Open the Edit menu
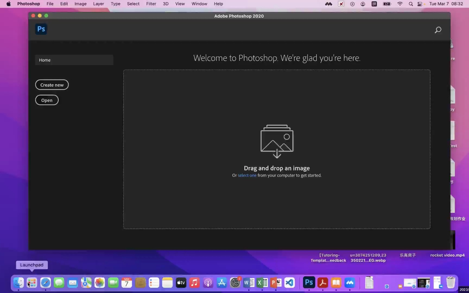The height and width of the screenshot is (293, 469). pyautogui.click(x=64, y=4)
